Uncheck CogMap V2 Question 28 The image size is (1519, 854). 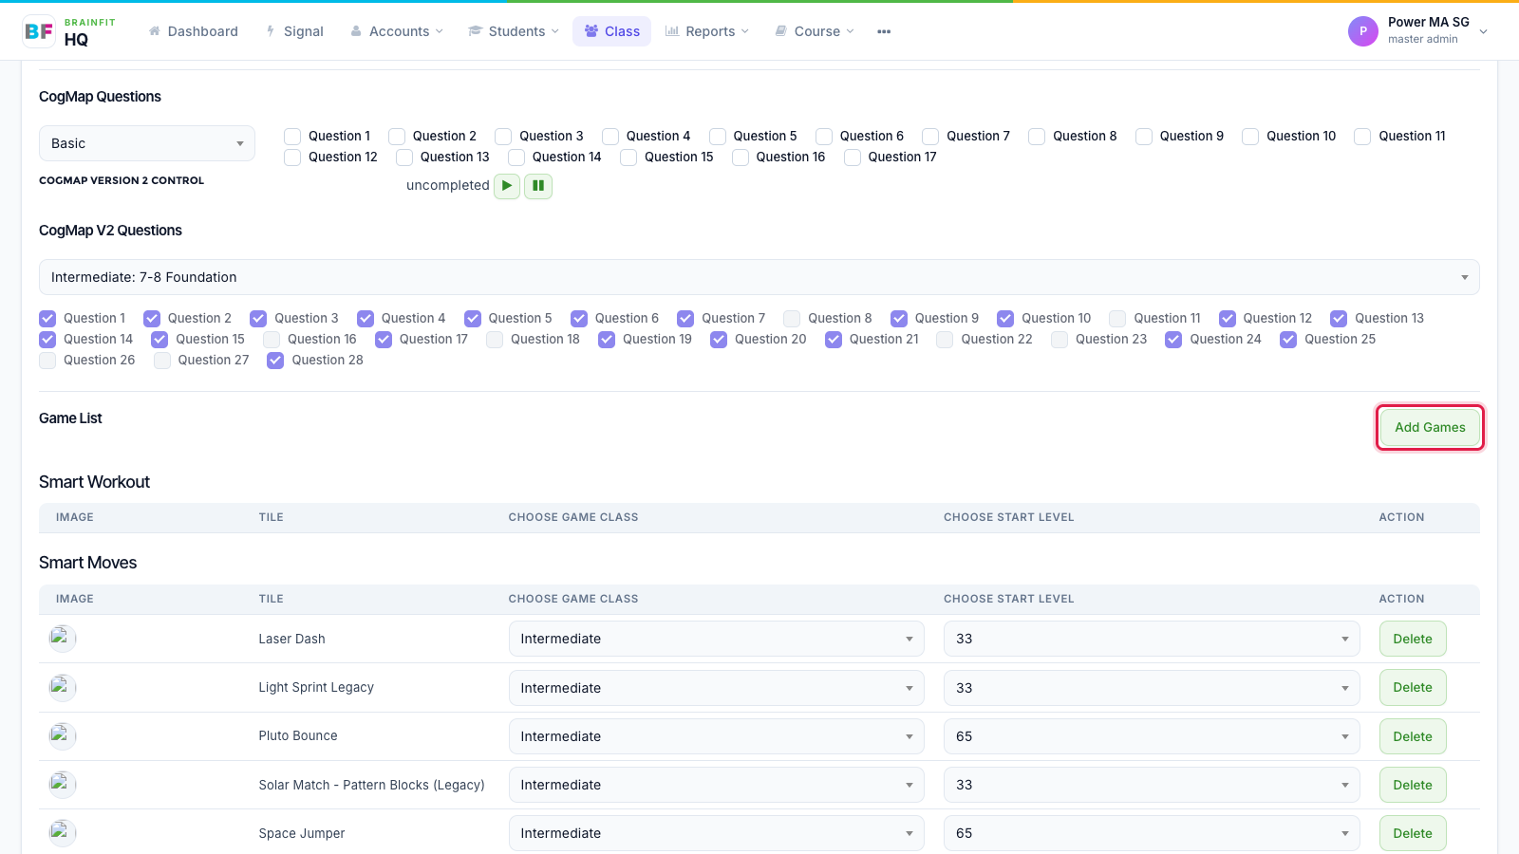point(275,361)
